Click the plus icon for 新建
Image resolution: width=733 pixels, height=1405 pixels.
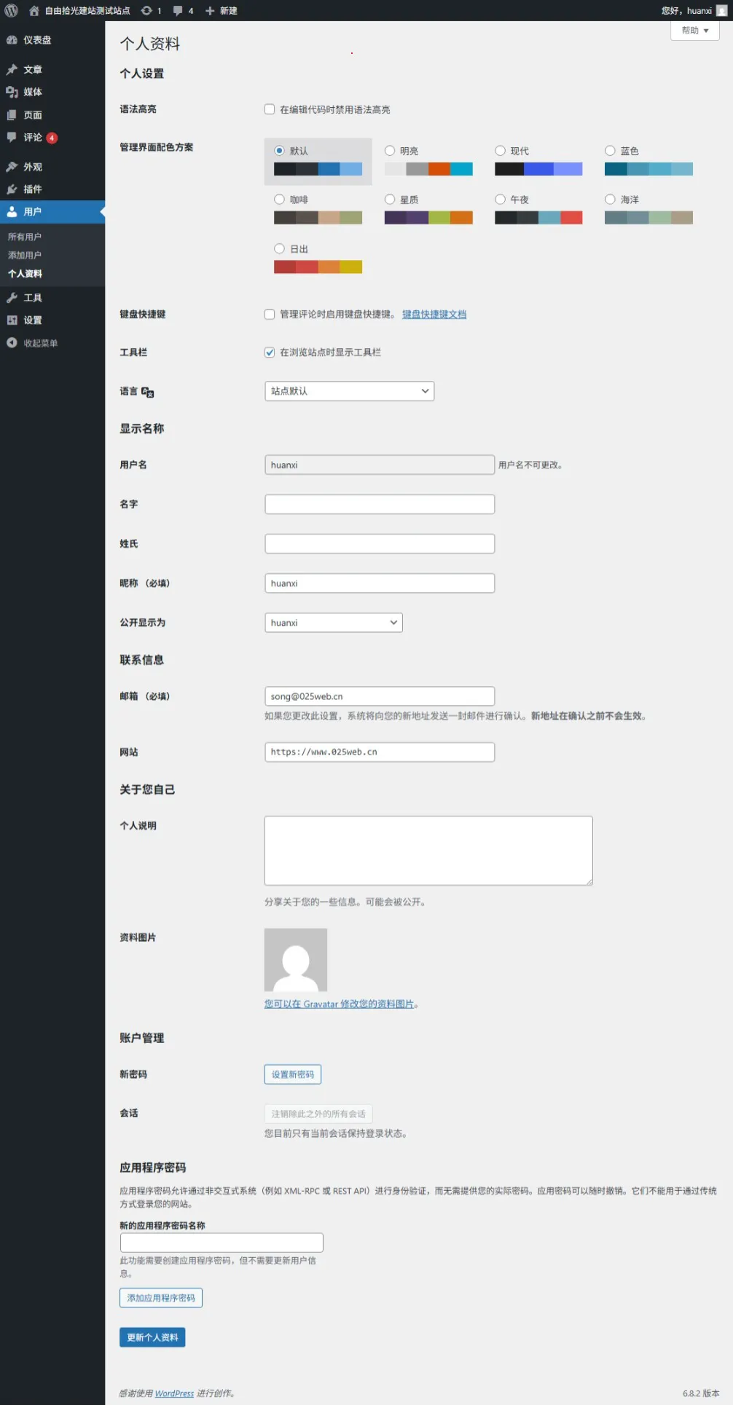click(x=210, y=11)
